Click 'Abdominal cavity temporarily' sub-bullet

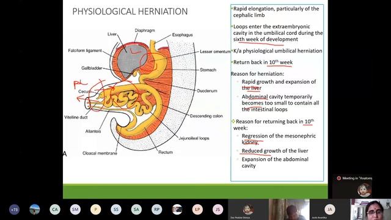277,97
